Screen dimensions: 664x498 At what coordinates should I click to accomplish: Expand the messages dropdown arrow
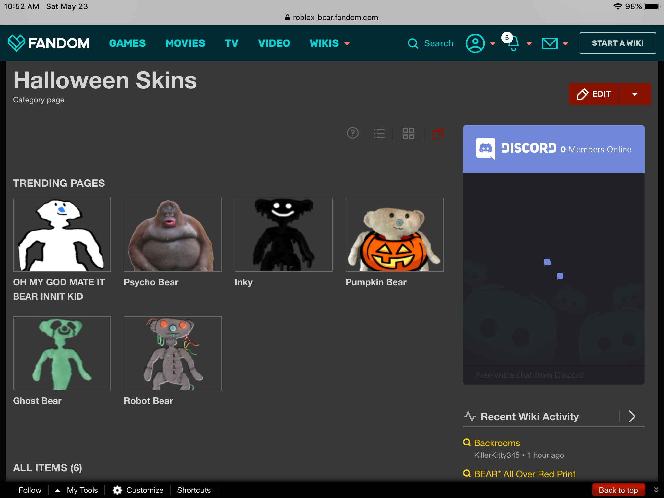click(565, 43)
